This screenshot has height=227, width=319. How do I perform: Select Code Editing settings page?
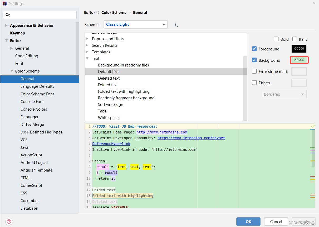coord(27,56)
